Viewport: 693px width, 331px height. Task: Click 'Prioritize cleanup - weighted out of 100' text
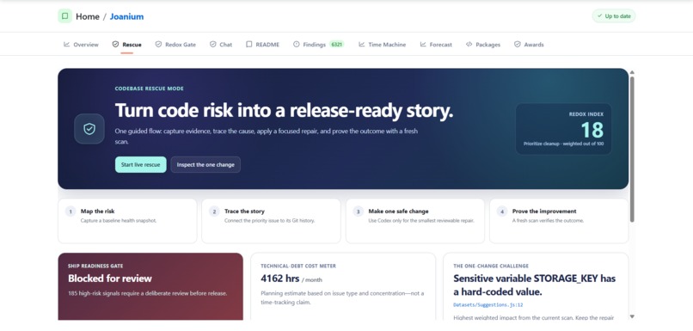click(x=563, y=144)
